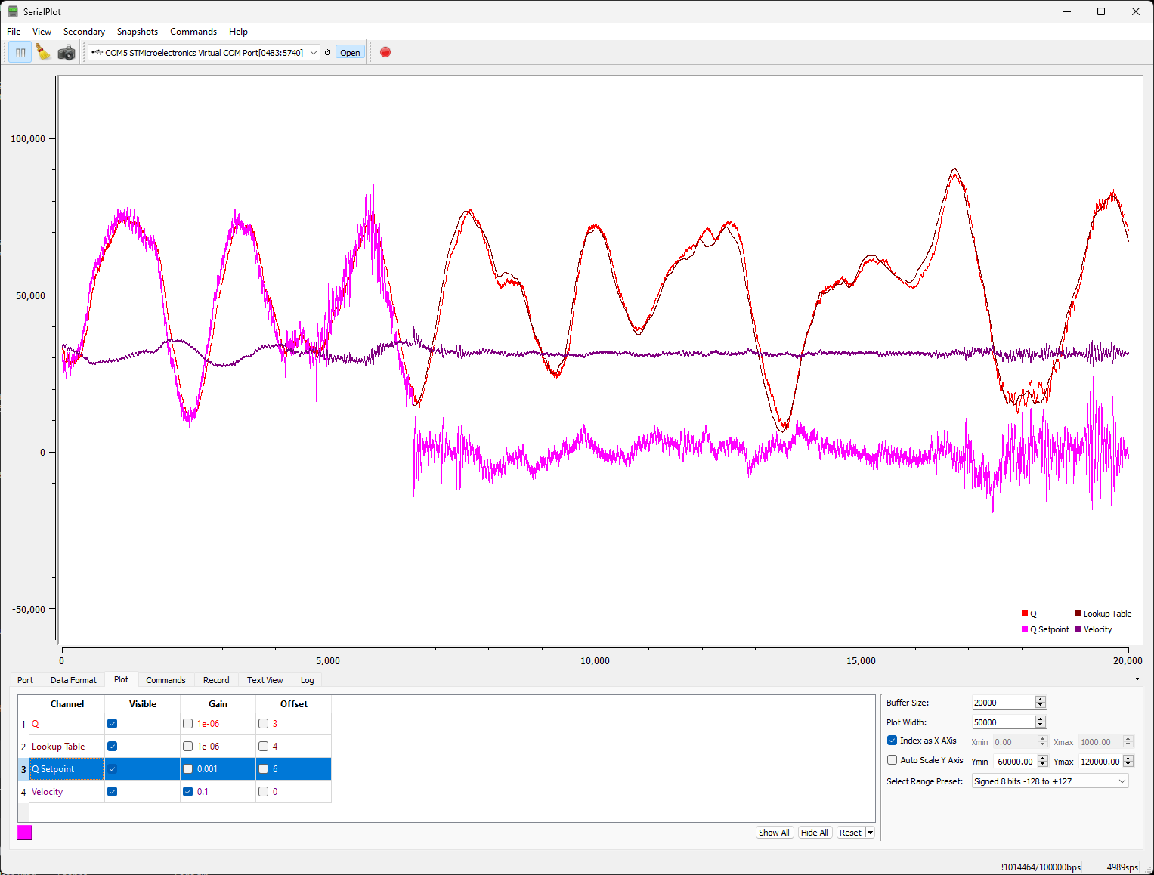Open the Reset button dropdown arrow
The image size is (1154, 875).
click(871, 832)
